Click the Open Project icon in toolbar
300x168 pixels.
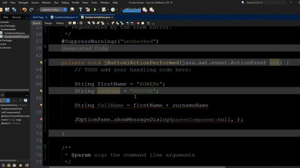pos(7,10)
